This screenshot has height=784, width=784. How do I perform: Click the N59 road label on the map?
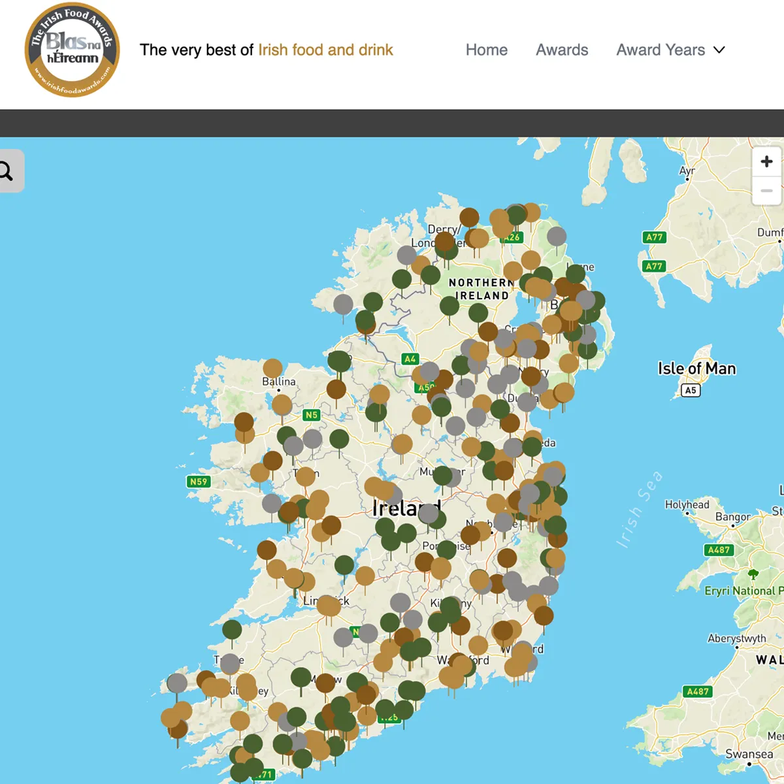point(199,482)
